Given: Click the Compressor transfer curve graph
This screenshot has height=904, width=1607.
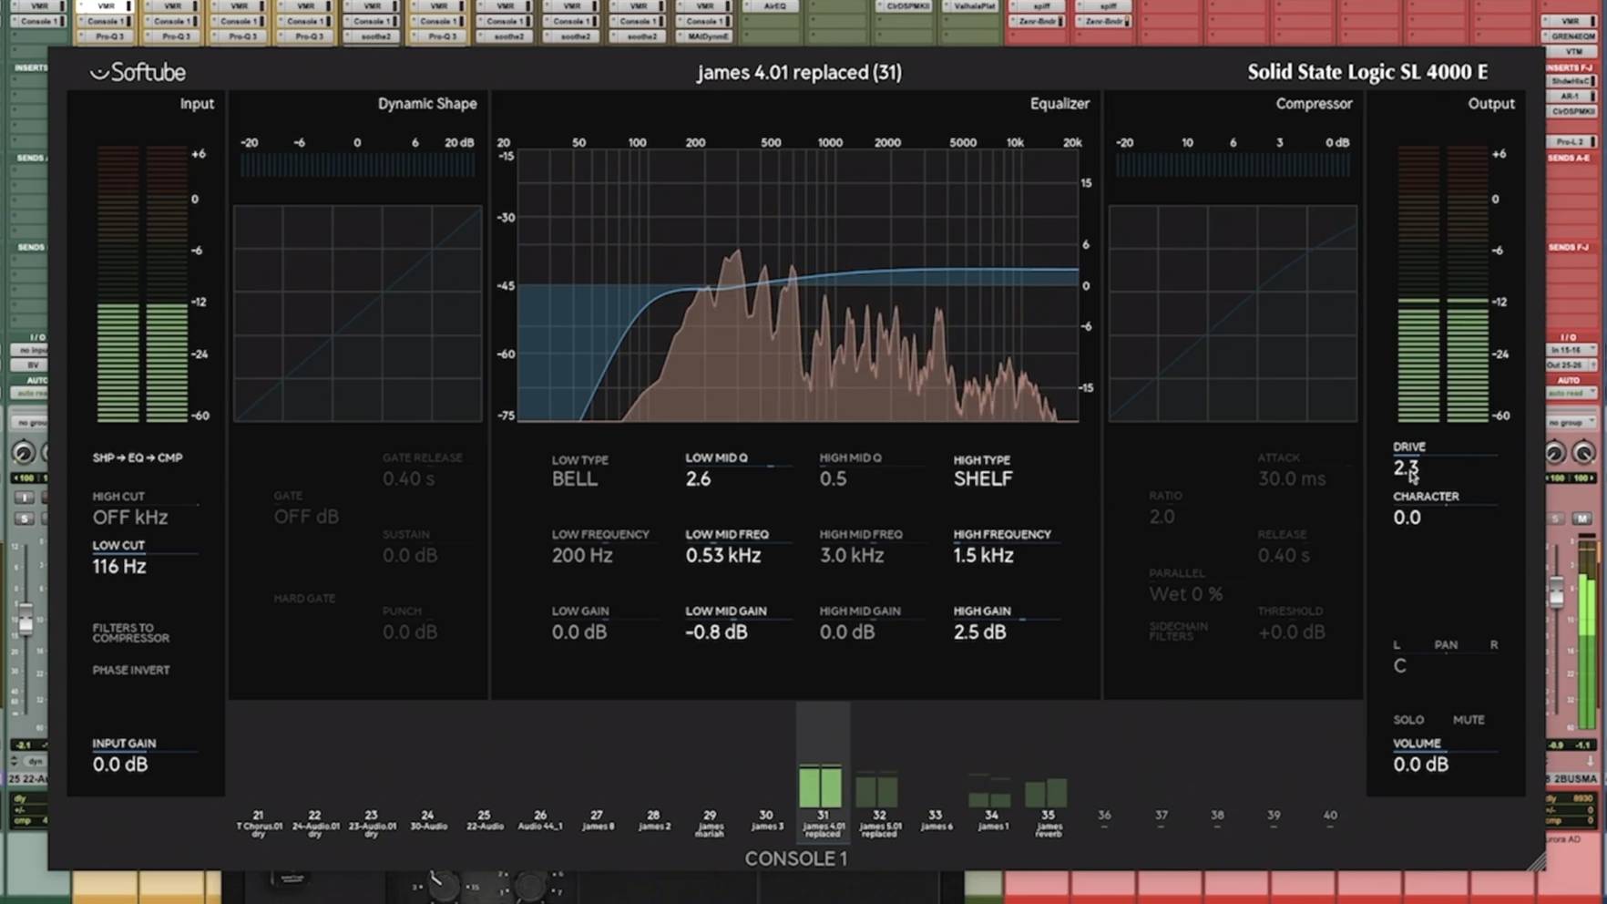Looking at the screenshot, I should click(1233, 313).
